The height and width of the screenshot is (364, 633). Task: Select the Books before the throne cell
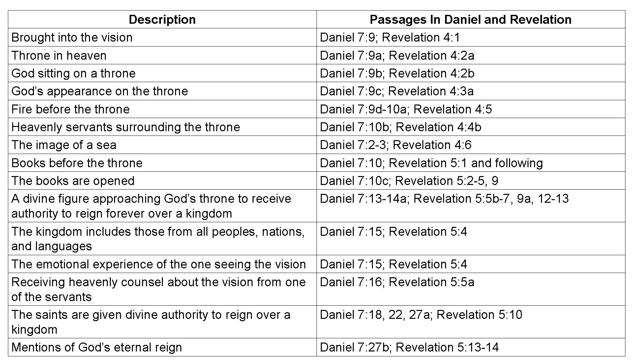point(77,163)
